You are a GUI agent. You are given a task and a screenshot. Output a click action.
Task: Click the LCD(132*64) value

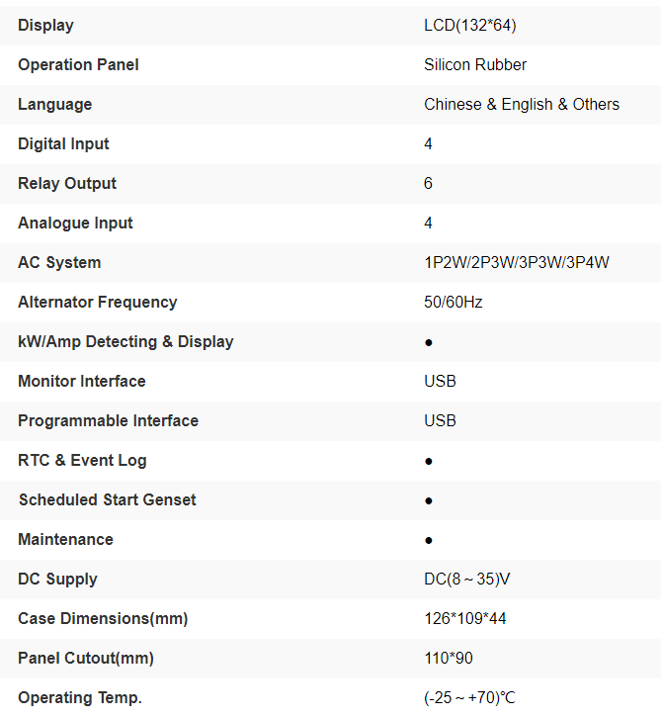[x=470, y=25]
